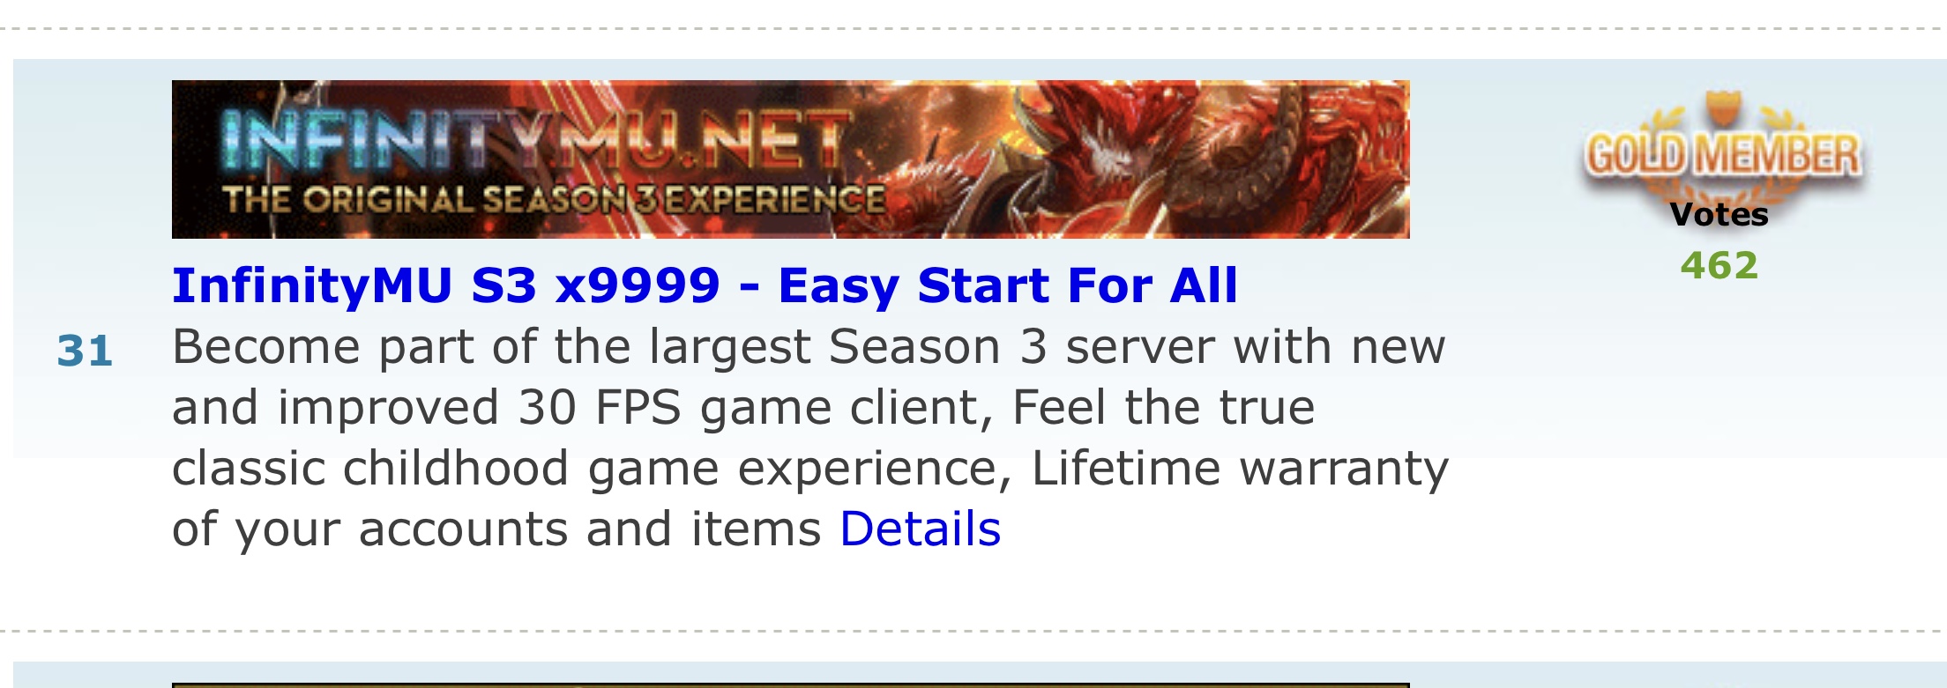Click the shield emblem atop Gold Member badge
Viewport: 1947px width, 688px height.
coord(1721,108)
